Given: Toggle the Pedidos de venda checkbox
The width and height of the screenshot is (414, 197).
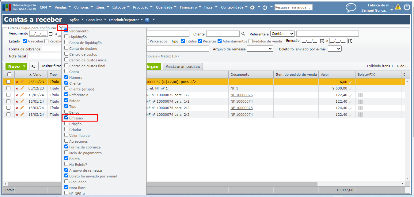Looking at the screenshot, I should pos(251,41).
